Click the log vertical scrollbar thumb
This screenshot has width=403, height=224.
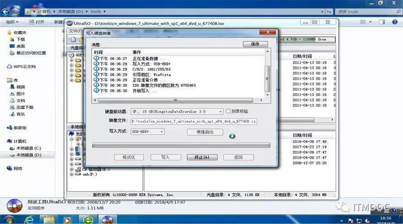267,79
